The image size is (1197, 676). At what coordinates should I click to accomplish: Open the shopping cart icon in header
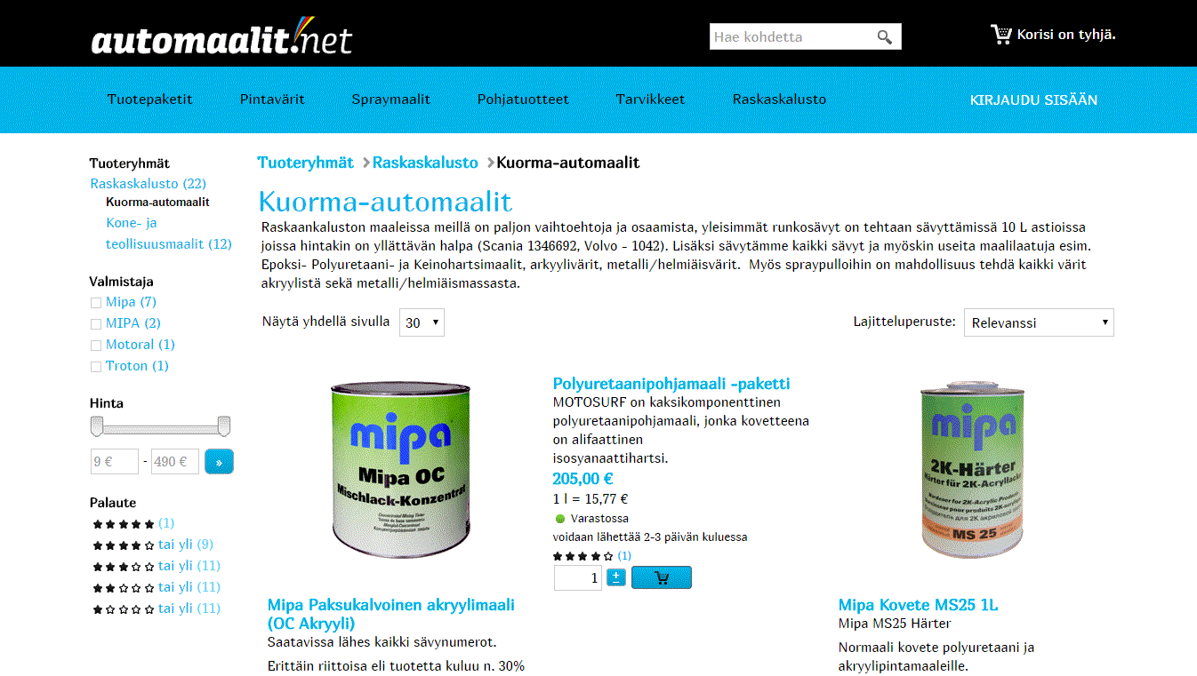(x=1001, y=35)
